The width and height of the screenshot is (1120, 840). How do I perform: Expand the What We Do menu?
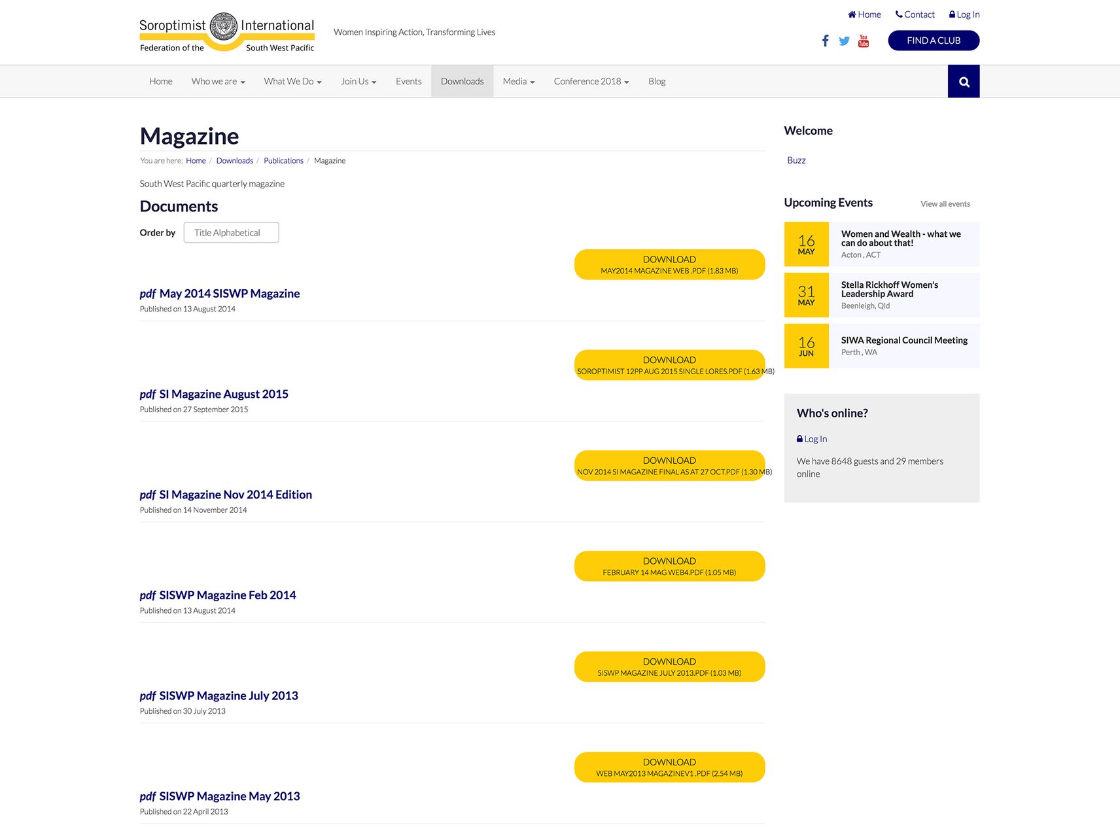292,82
